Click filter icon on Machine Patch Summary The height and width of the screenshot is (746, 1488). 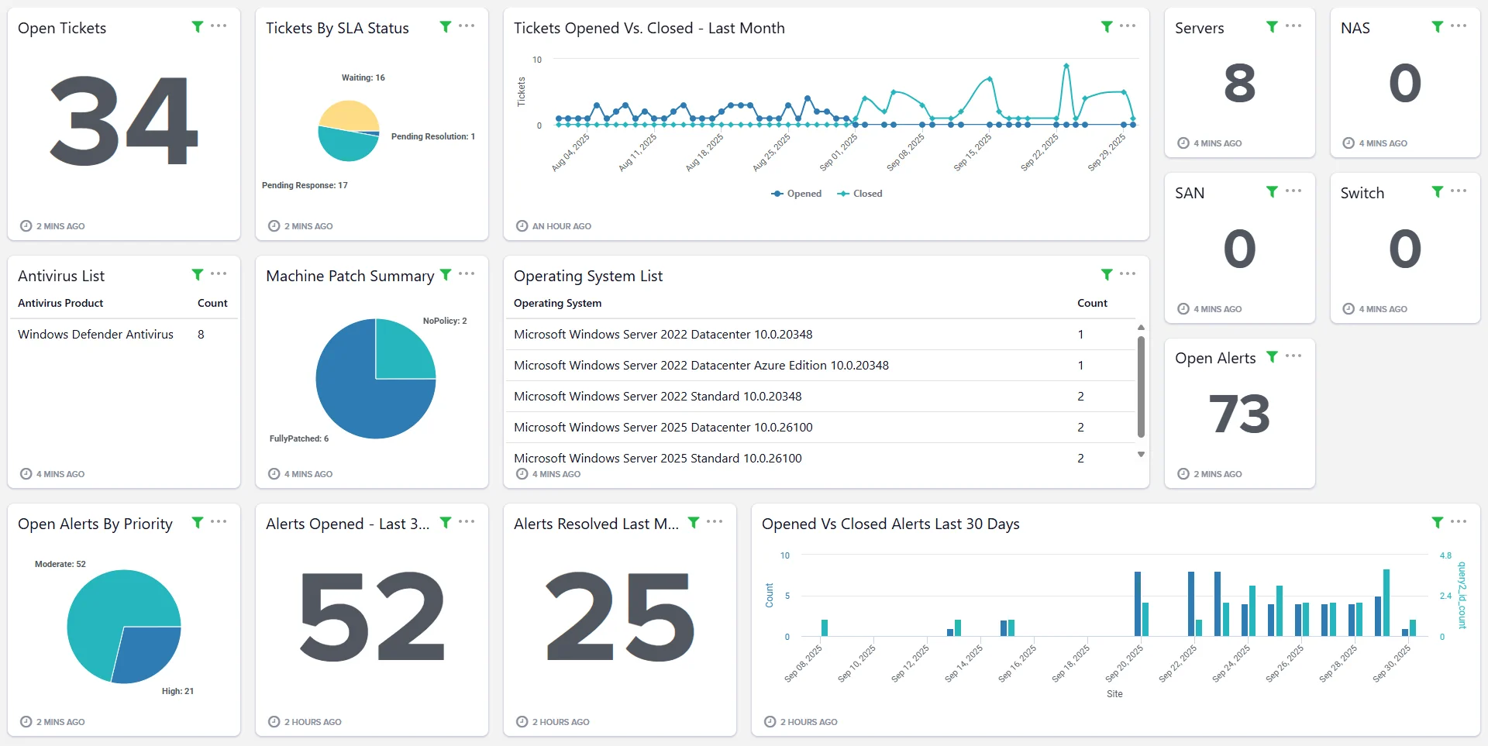(446, 274)
